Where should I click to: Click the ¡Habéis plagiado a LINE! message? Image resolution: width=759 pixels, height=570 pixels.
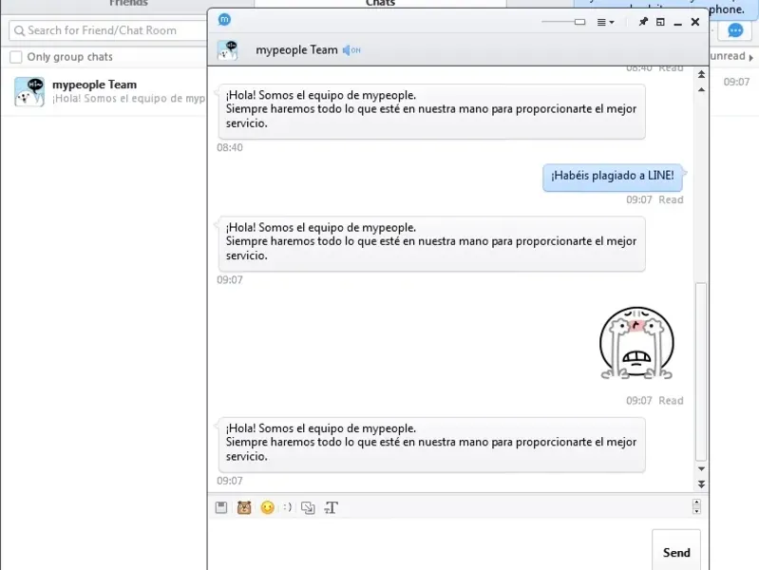[613, 178]
